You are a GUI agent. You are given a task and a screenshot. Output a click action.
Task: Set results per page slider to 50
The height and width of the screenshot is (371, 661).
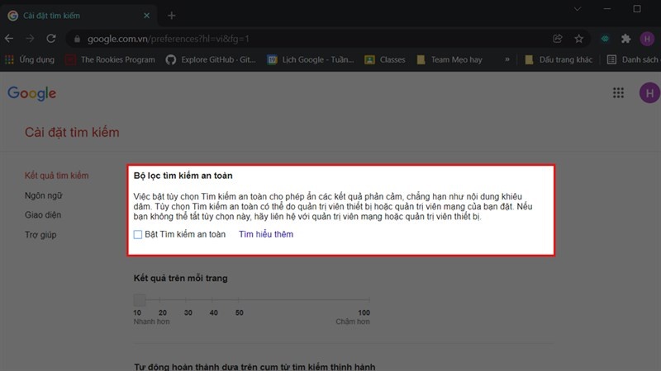(240, 300)
